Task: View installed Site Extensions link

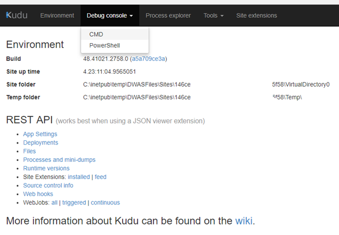Action: click(79, 177)
